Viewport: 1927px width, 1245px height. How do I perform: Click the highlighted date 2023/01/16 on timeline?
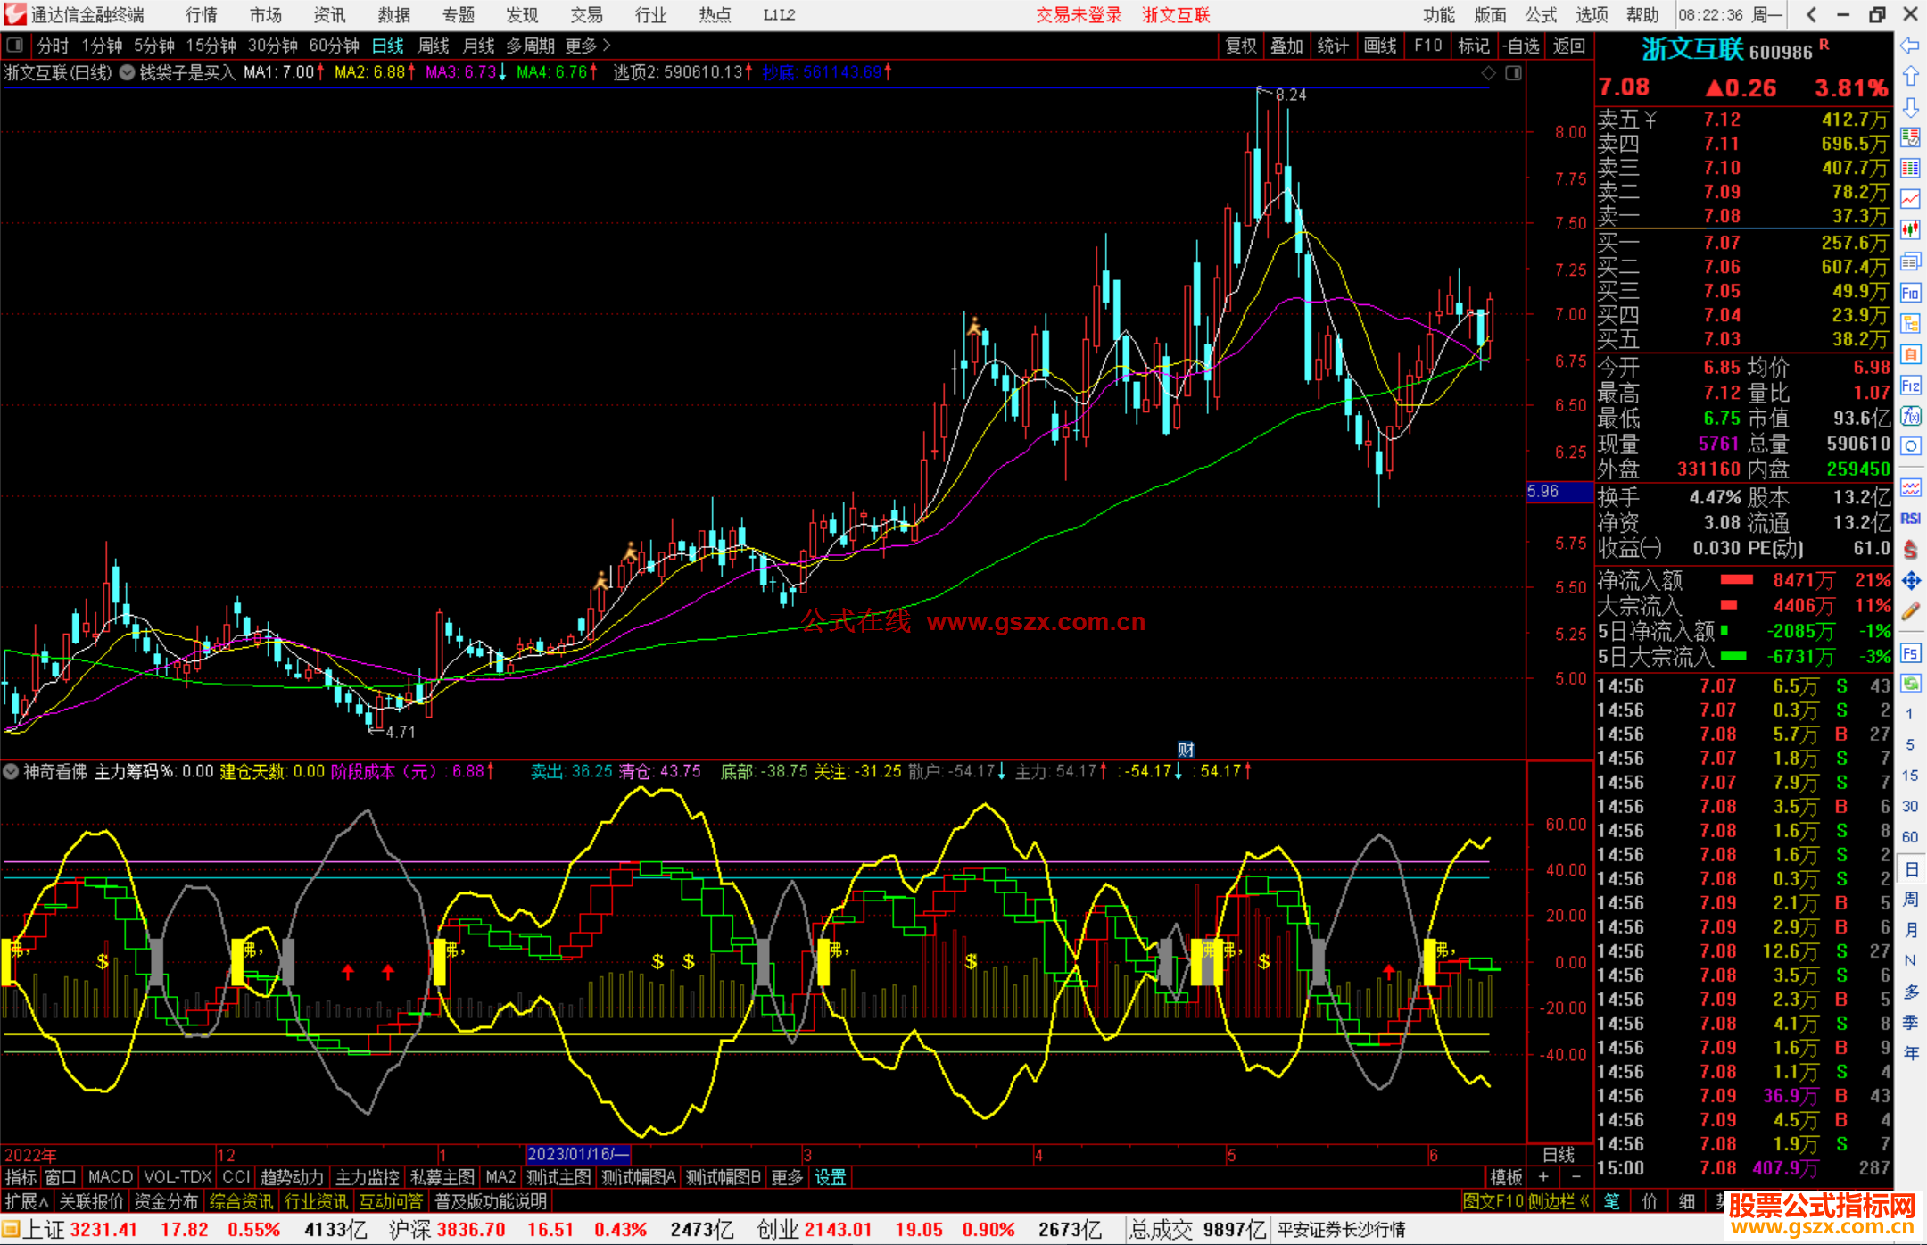578,1155
